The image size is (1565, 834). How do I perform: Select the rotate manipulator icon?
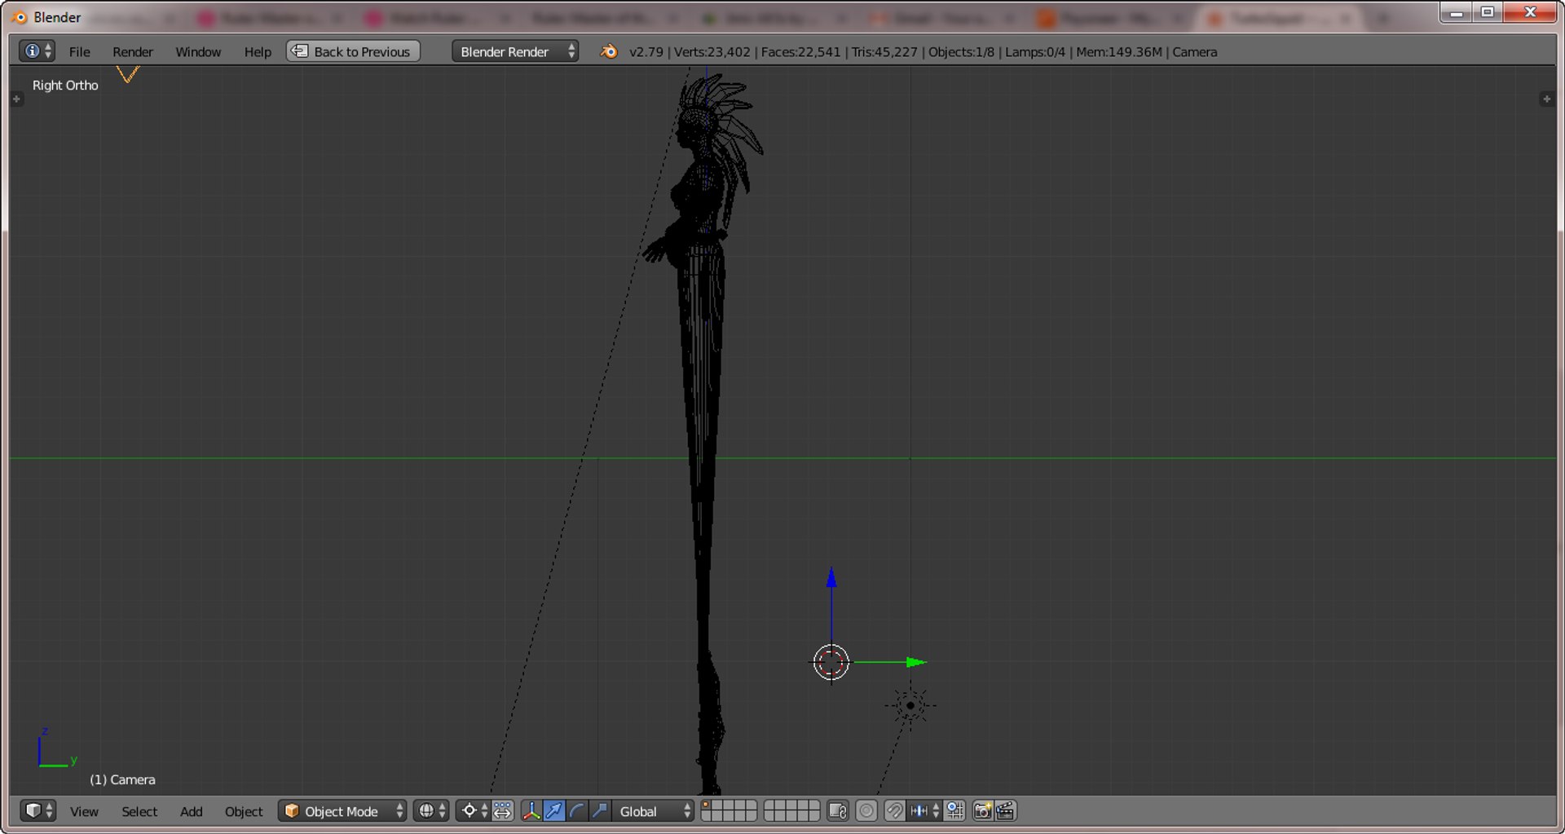(x=577, y=810)
